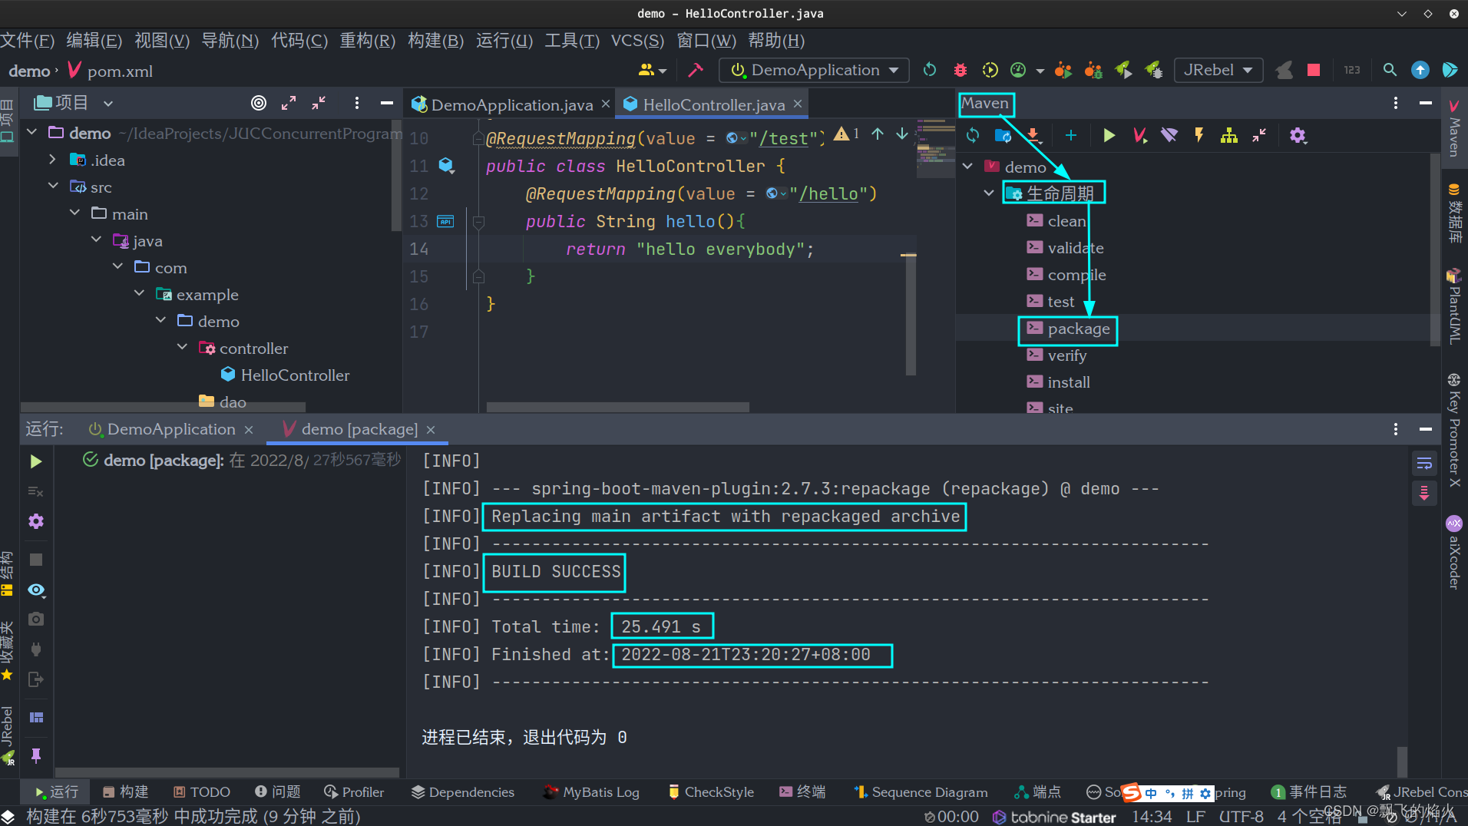Collapse the 生命周期 Maven node

point(989,193)
